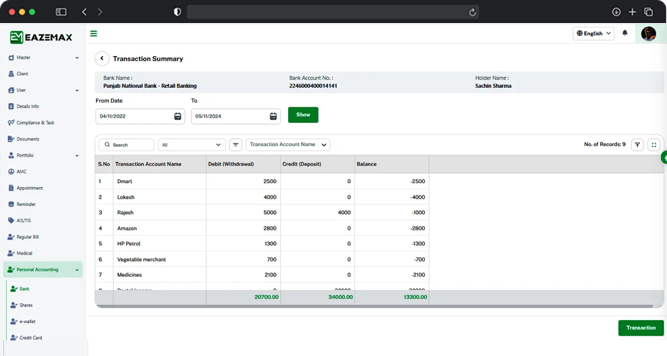Click the EAZEMAX logo
Viewport: 667px width, 356px height.
tap(41, 37)
